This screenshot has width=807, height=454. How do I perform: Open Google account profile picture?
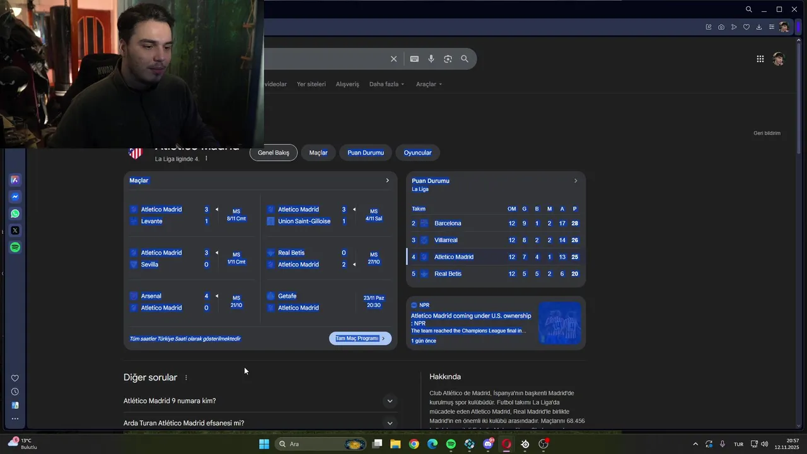[x=779, y=59]
